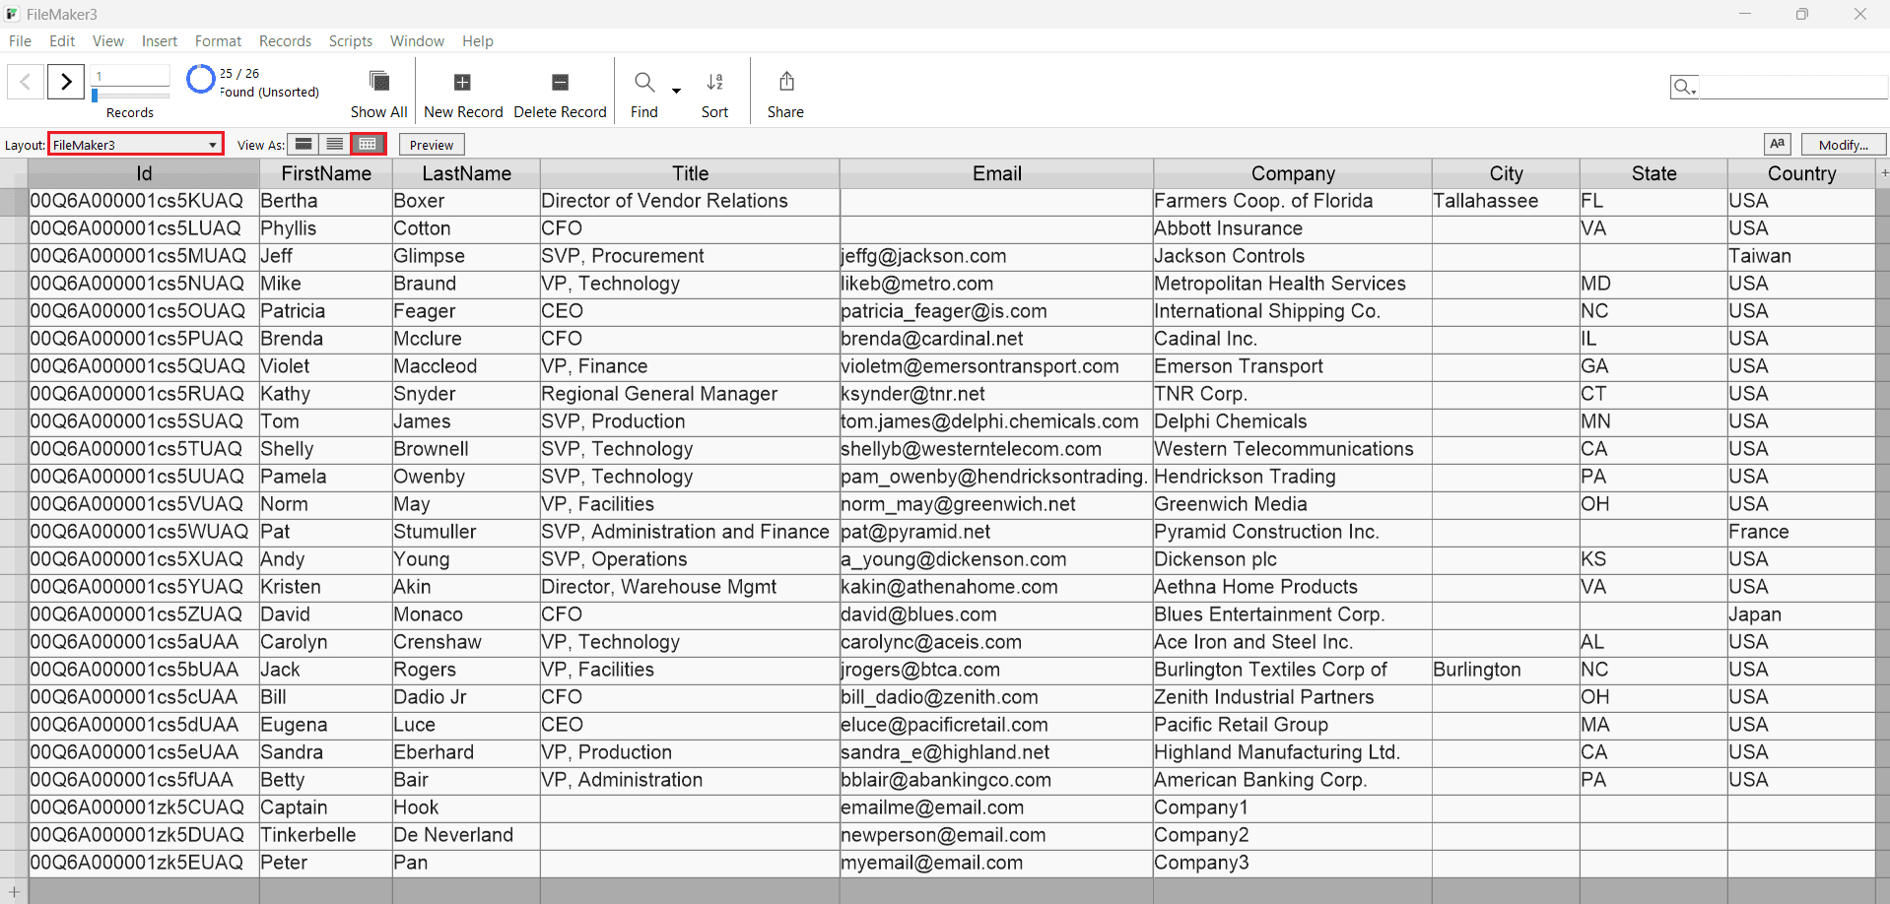Sort the records using Sort icon
Image resolution: width=1890 pixels, height=904 pixels.
(x=714, y=82)
